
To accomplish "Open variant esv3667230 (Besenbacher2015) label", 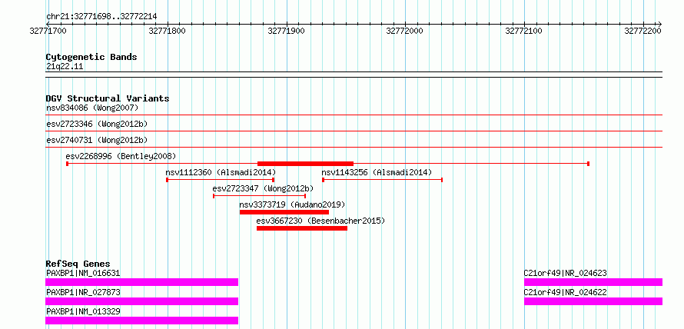I will click(x=320, y=221).
